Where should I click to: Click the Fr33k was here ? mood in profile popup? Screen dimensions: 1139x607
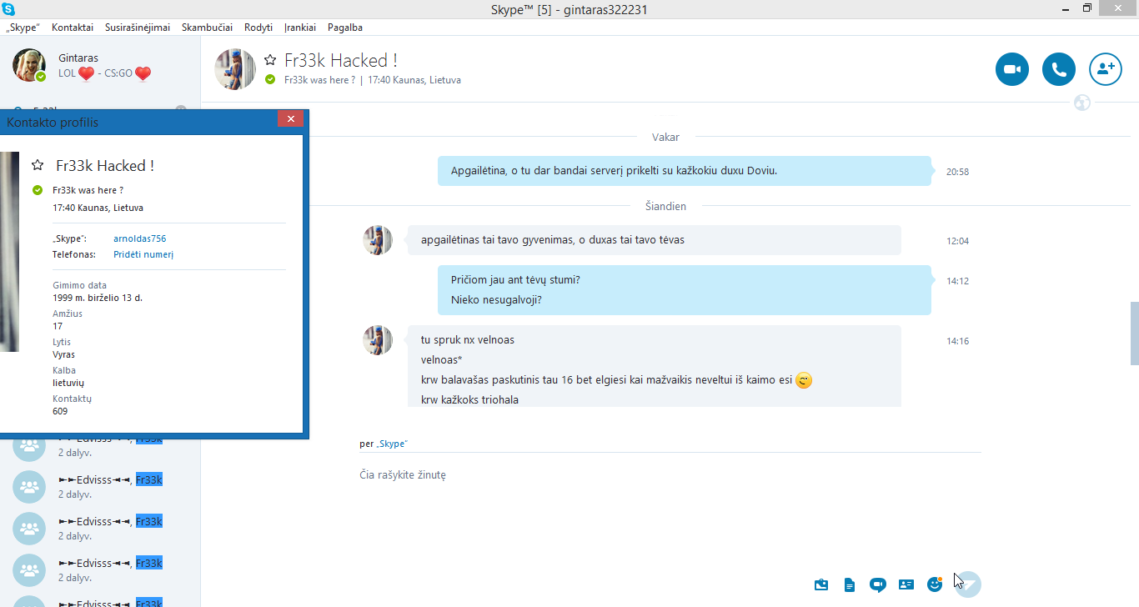click(88, 190)
